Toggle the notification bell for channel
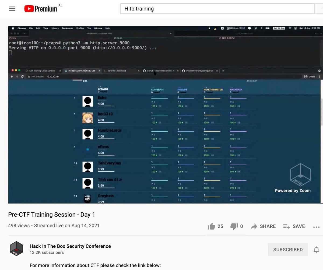This screenshot has height=270, width=323. (316, 250)
